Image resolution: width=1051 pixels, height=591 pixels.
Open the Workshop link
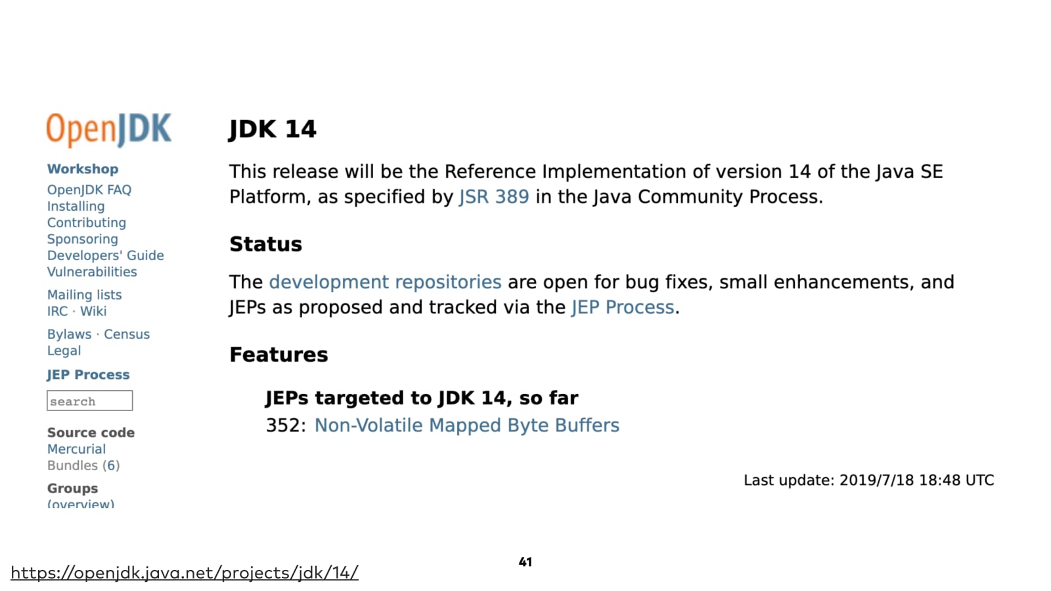(x=83, y=169)
